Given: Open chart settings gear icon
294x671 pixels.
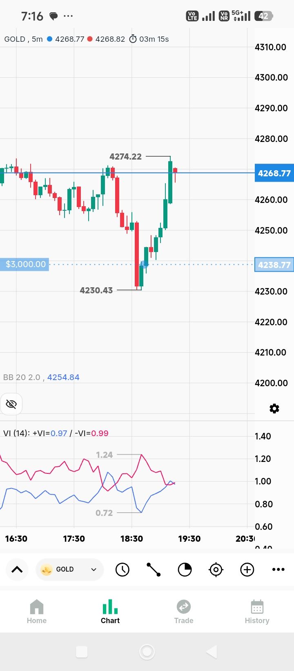Looking at the screenshot, I should pyautogui.click(x=274, y=408).
